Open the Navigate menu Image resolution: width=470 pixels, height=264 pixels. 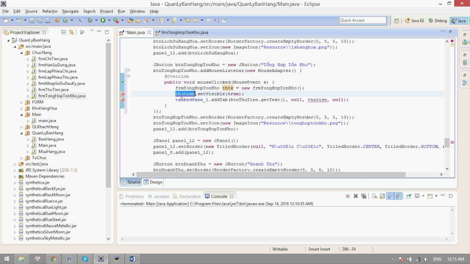coord(70,11)
